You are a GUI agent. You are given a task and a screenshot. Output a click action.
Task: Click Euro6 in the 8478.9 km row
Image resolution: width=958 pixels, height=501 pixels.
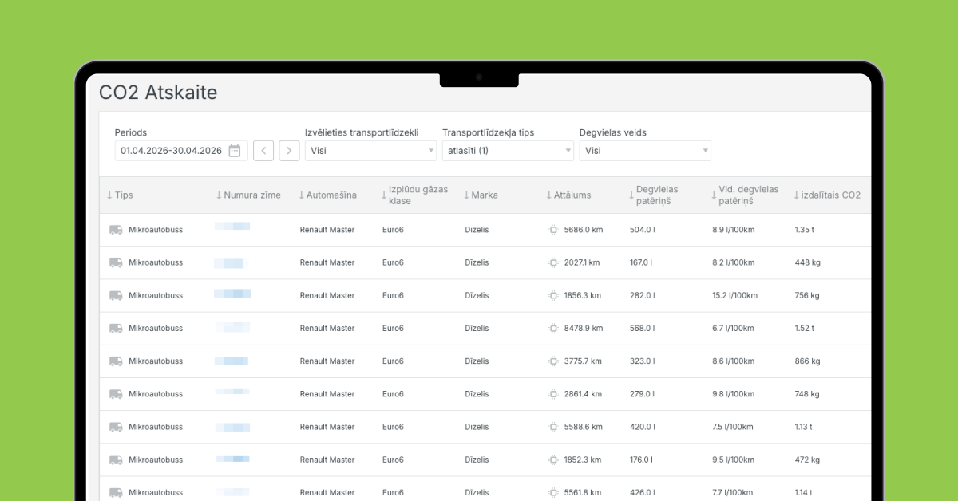[393, 329]
